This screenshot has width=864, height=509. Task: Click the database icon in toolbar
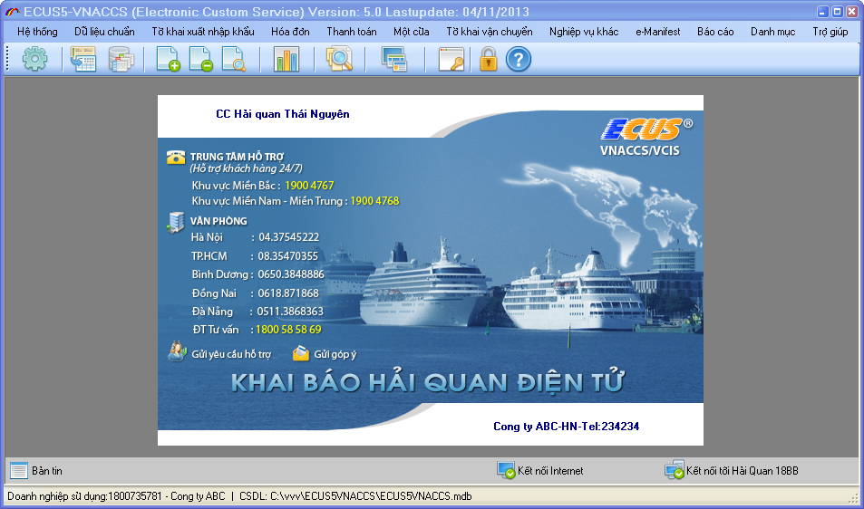coord(121,61)
